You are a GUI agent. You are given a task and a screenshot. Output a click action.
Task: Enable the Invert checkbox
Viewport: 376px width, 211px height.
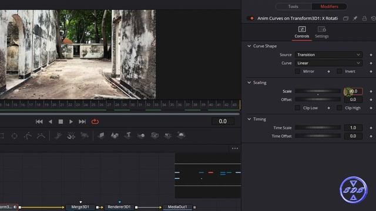click(x=340, y=72)
